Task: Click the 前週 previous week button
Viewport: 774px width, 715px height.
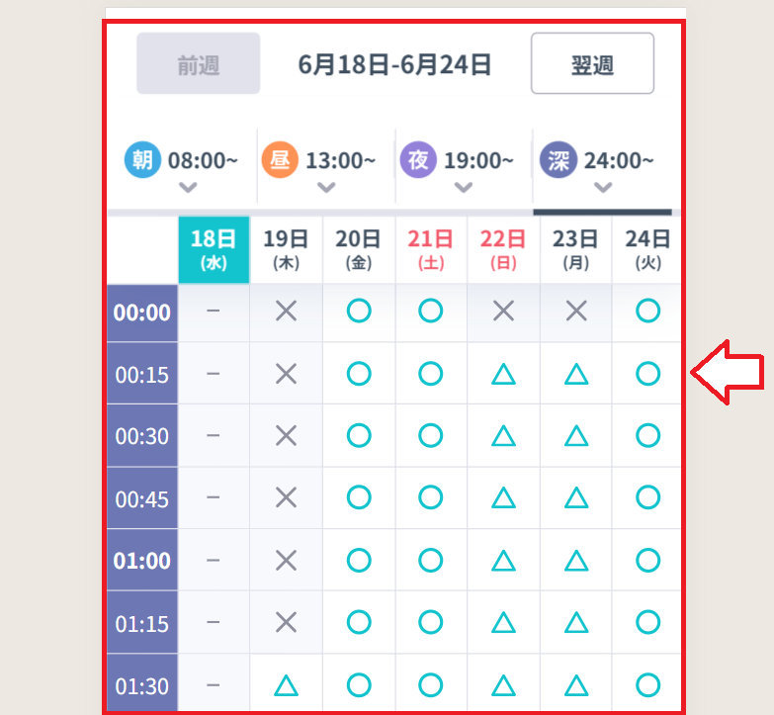Action: point(199,63)
